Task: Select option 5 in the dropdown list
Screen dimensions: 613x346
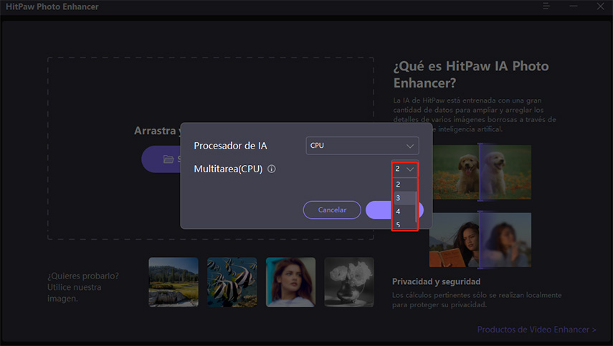Action: [x=404, y=224]
